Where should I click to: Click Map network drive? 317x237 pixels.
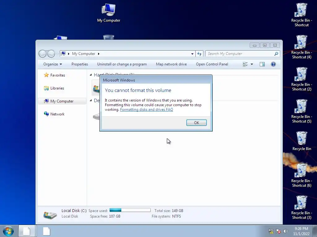point(171,64)
